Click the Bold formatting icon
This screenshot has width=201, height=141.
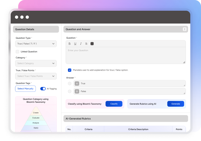pyautogui.click(x=69, y=44)
